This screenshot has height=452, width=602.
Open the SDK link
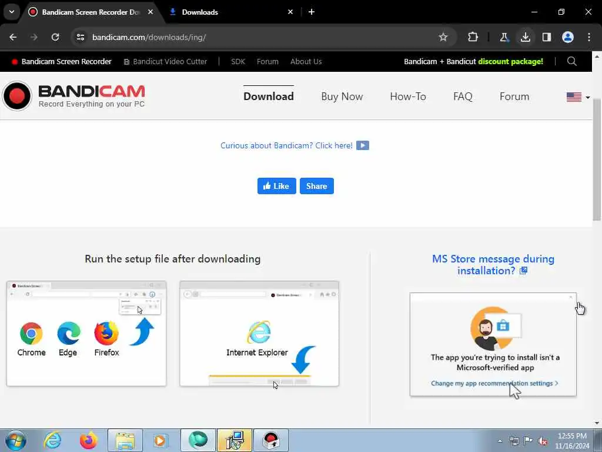click(x=238, y=61)
